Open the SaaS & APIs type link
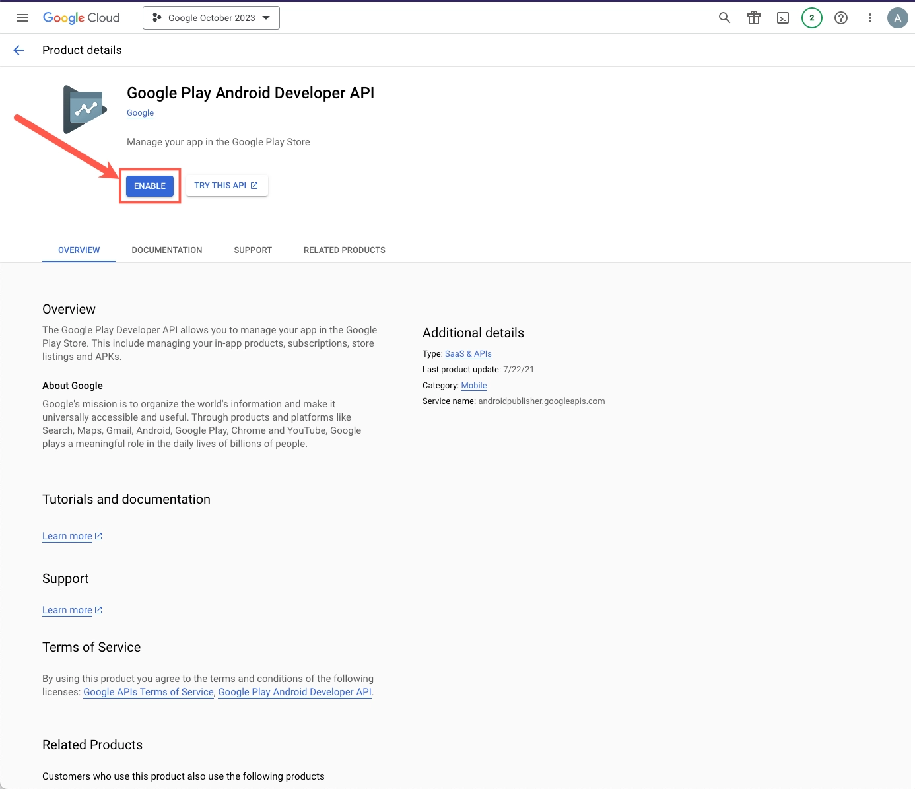 (468, 354)
